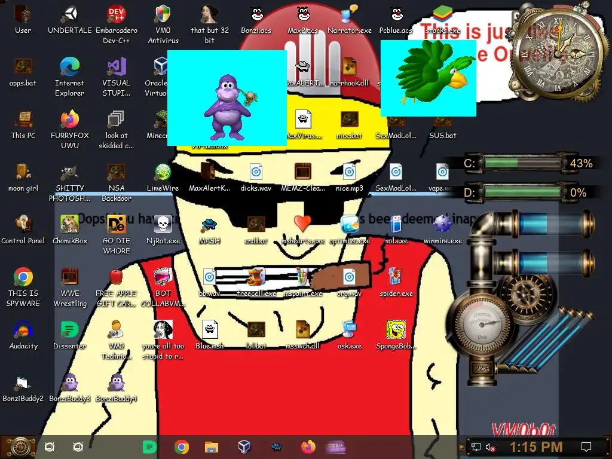Viewport: 612px width, 459px height.
Task: Open the LimeWire desktop shortcut
Action: click(x=163, y=178)
